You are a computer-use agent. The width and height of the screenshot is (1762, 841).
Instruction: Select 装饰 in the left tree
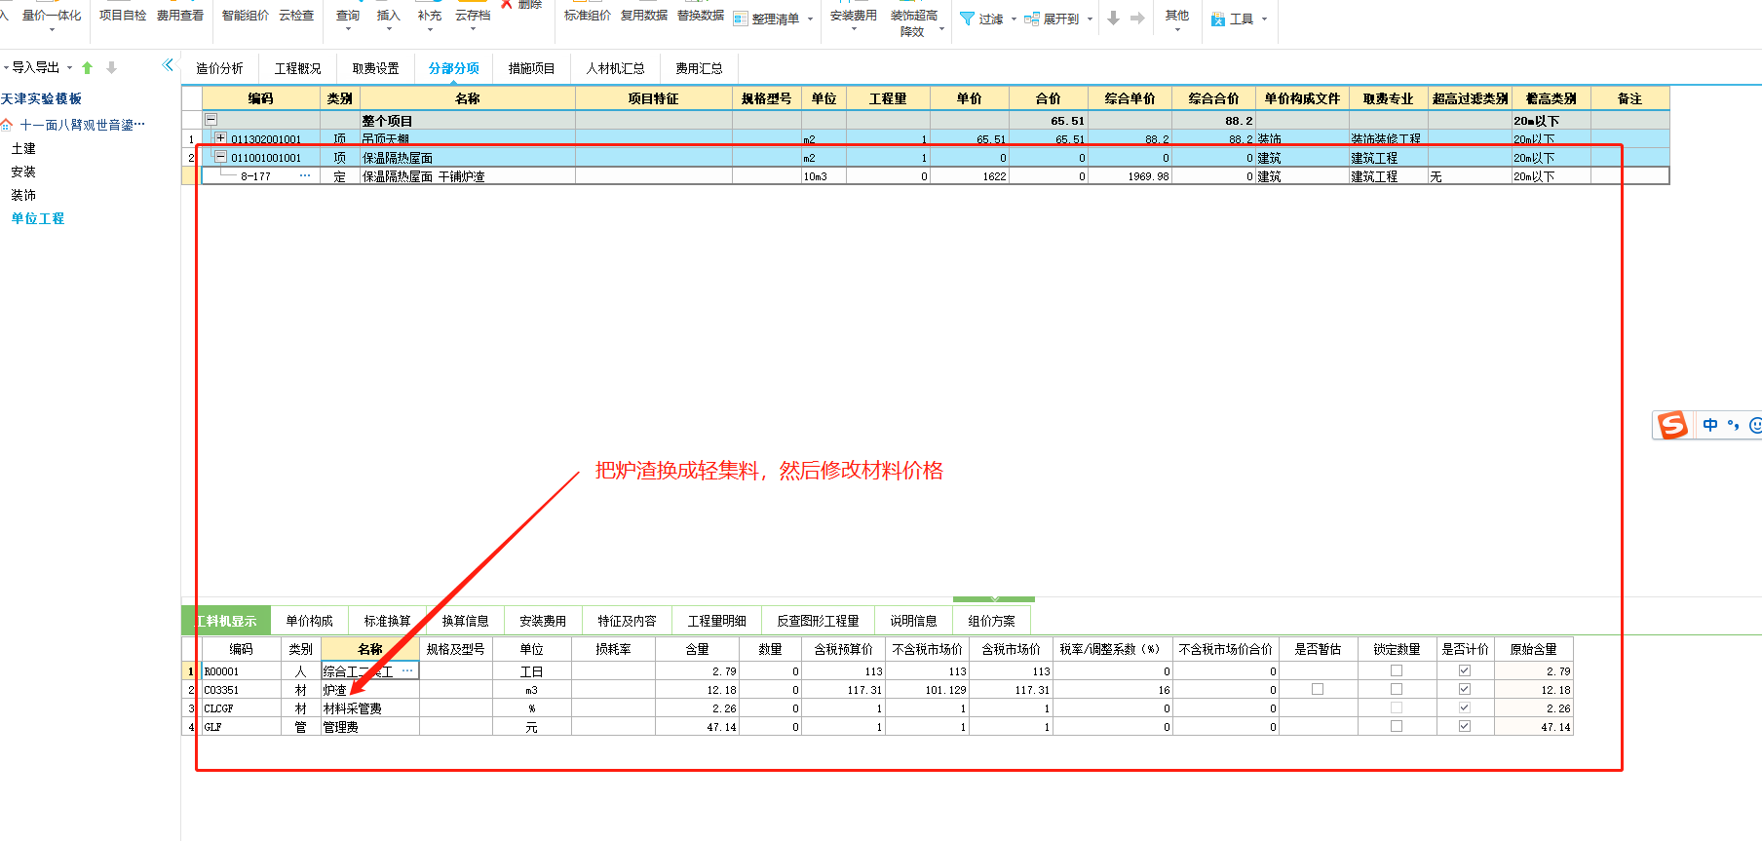[23, 195]
